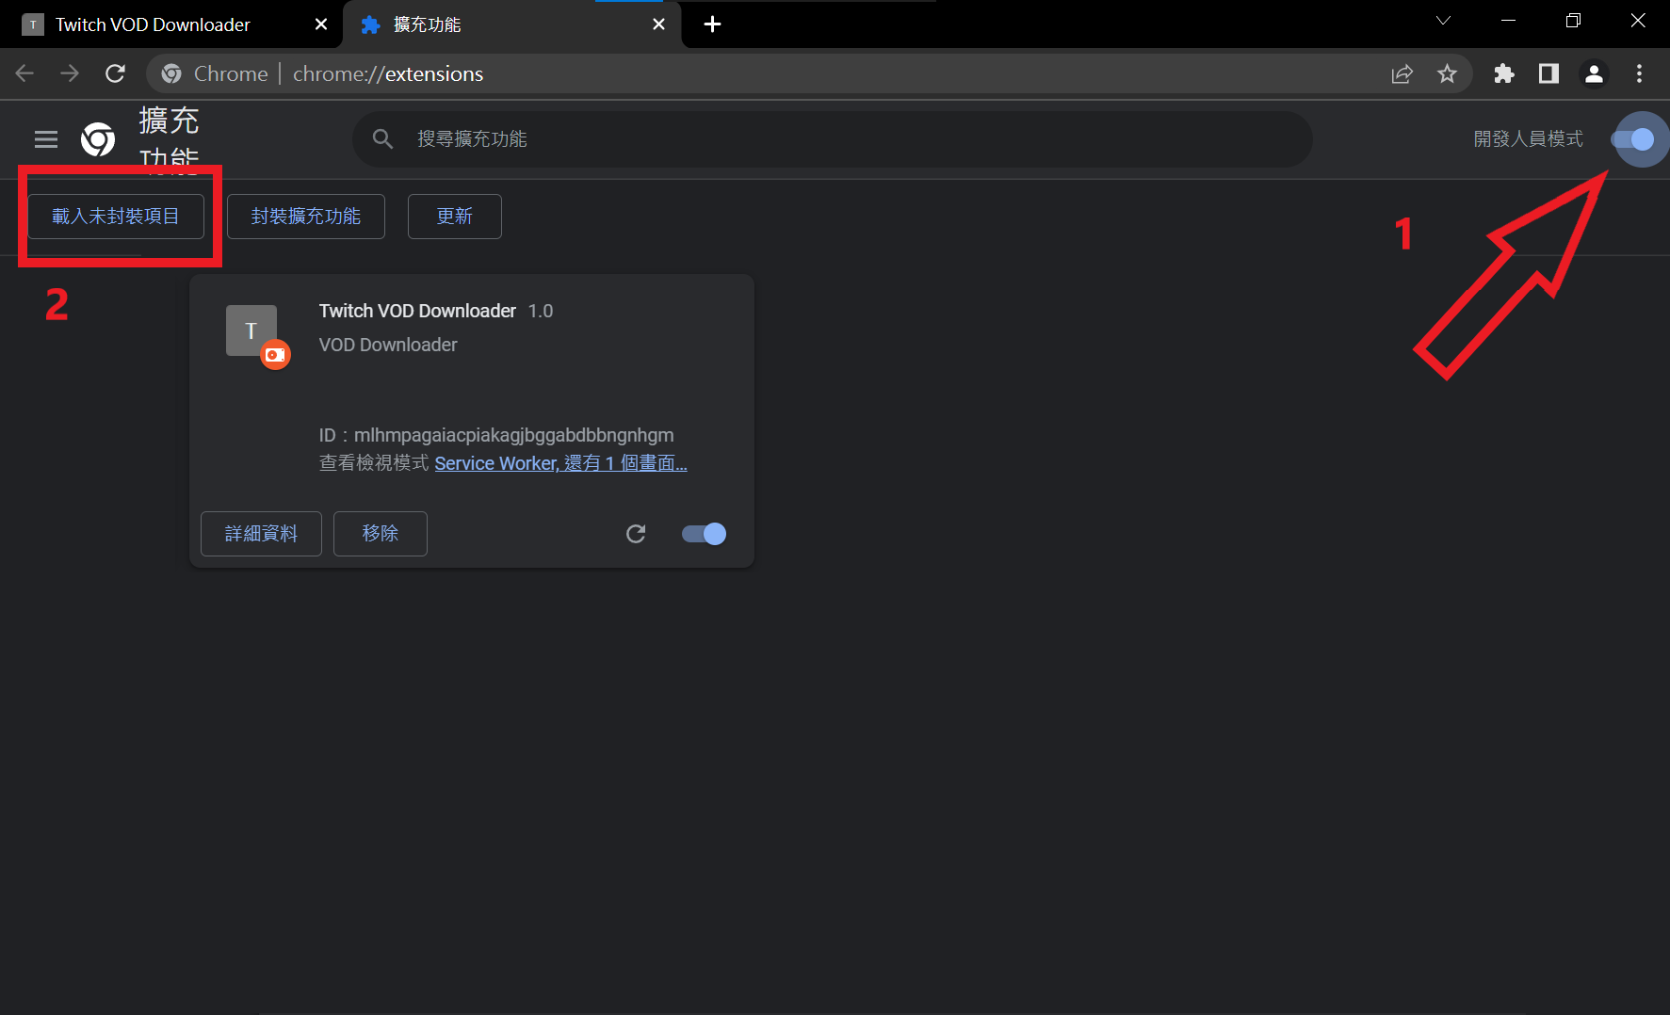Click the chrome://extensions address bar
Image resolution: width=1670 pixels, height=1015 pixels.
coord(810,73)
